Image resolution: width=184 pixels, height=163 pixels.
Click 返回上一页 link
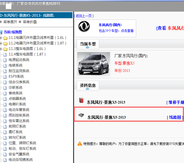point(84,16)
